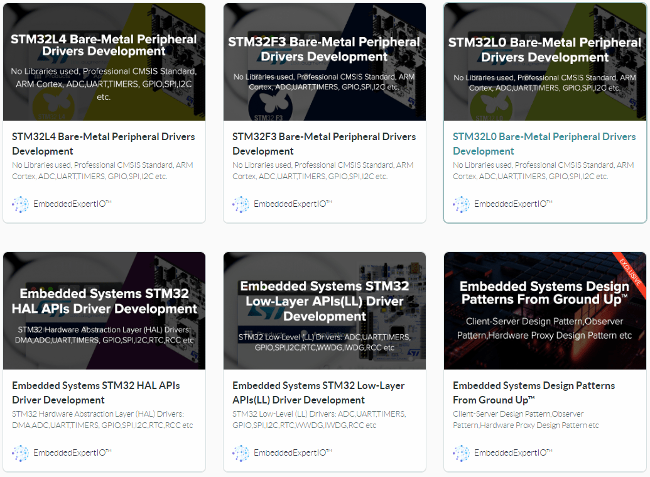Select the STM32L0 Bare-Metal course banner image

click(545, 62)
